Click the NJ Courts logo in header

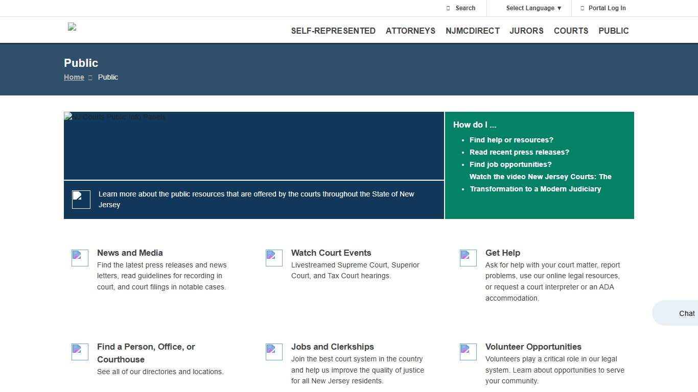(72, 27)
